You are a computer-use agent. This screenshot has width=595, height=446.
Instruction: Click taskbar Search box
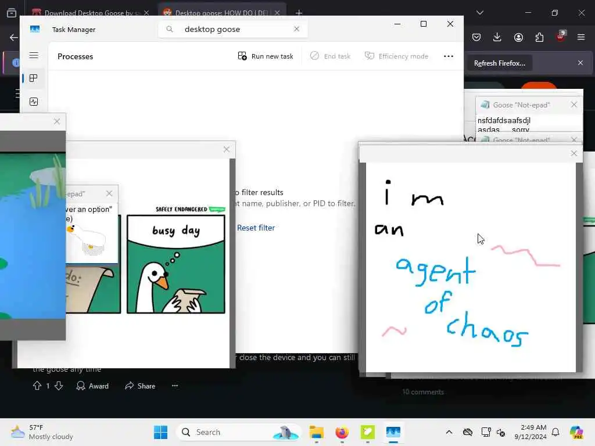click(238, 432)
